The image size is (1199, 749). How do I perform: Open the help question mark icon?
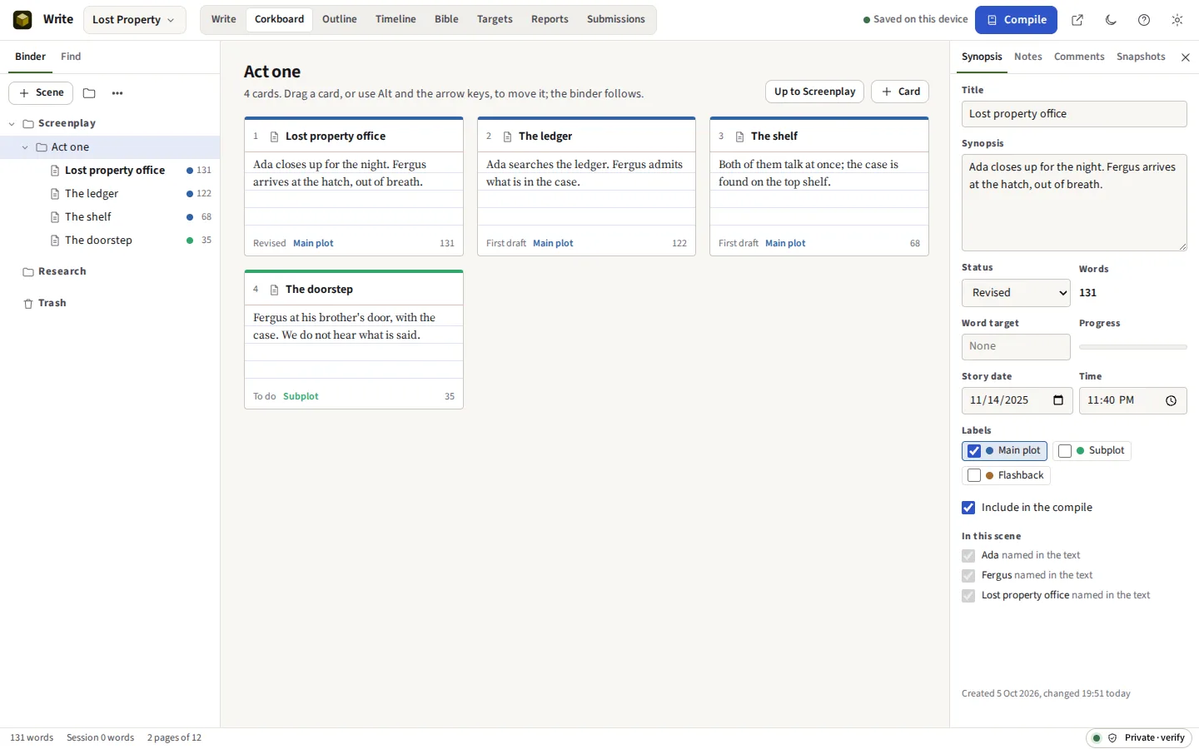tap(1144, 20)
